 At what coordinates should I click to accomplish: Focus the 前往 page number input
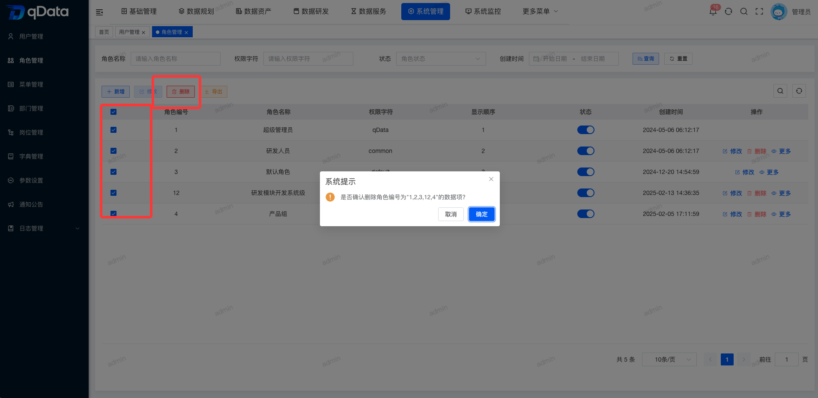click(x=787, y=359)
